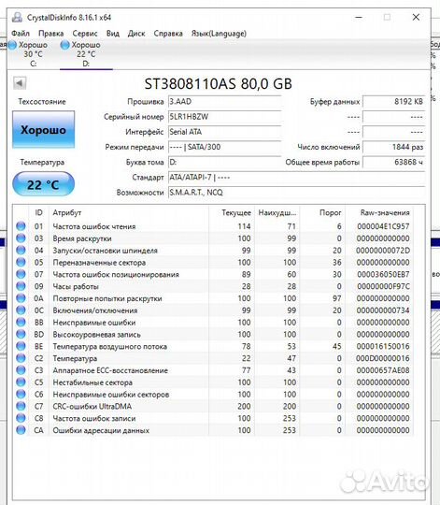Screen dimensions: 440x505
Task: Select the row Ошибки адресации данных
Action: pos(213,430)
